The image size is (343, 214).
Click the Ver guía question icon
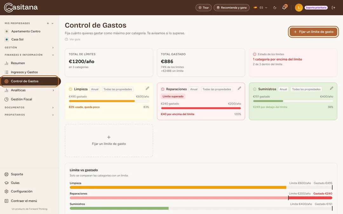pyautogui.click(x=66, y=39)
